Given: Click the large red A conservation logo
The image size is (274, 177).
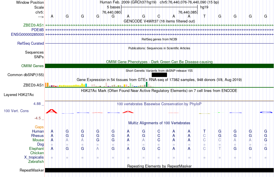Looking at the screenshot, I should (x=52, y=111).
